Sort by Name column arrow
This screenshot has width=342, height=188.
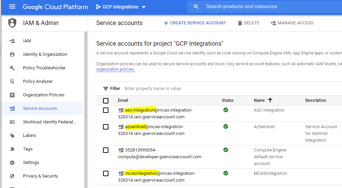pos(270,100)
